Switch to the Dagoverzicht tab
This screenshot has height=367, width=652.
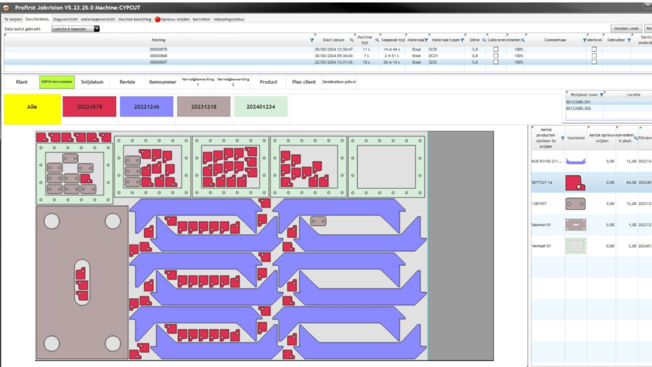[65, 18]
